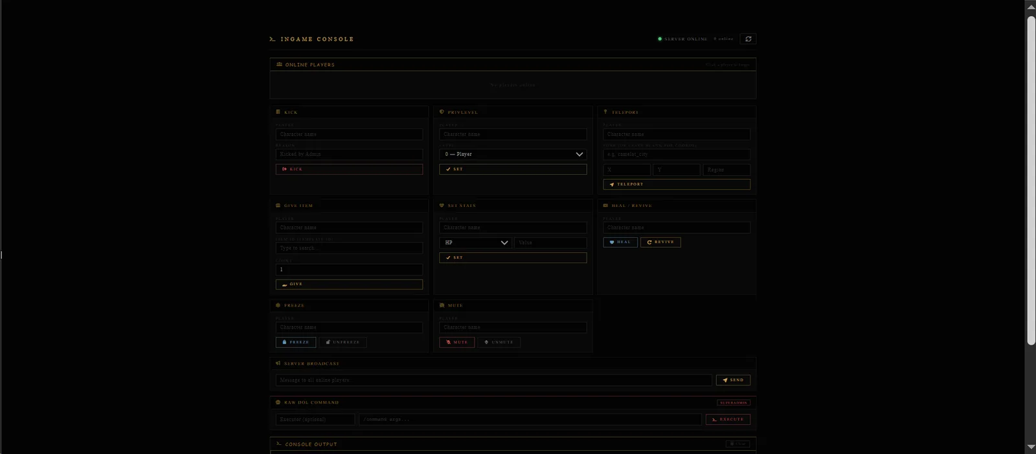Click the Heal / Revive header icon
The height and width of the screenshot is (454, 1036).
pos(605,206)
